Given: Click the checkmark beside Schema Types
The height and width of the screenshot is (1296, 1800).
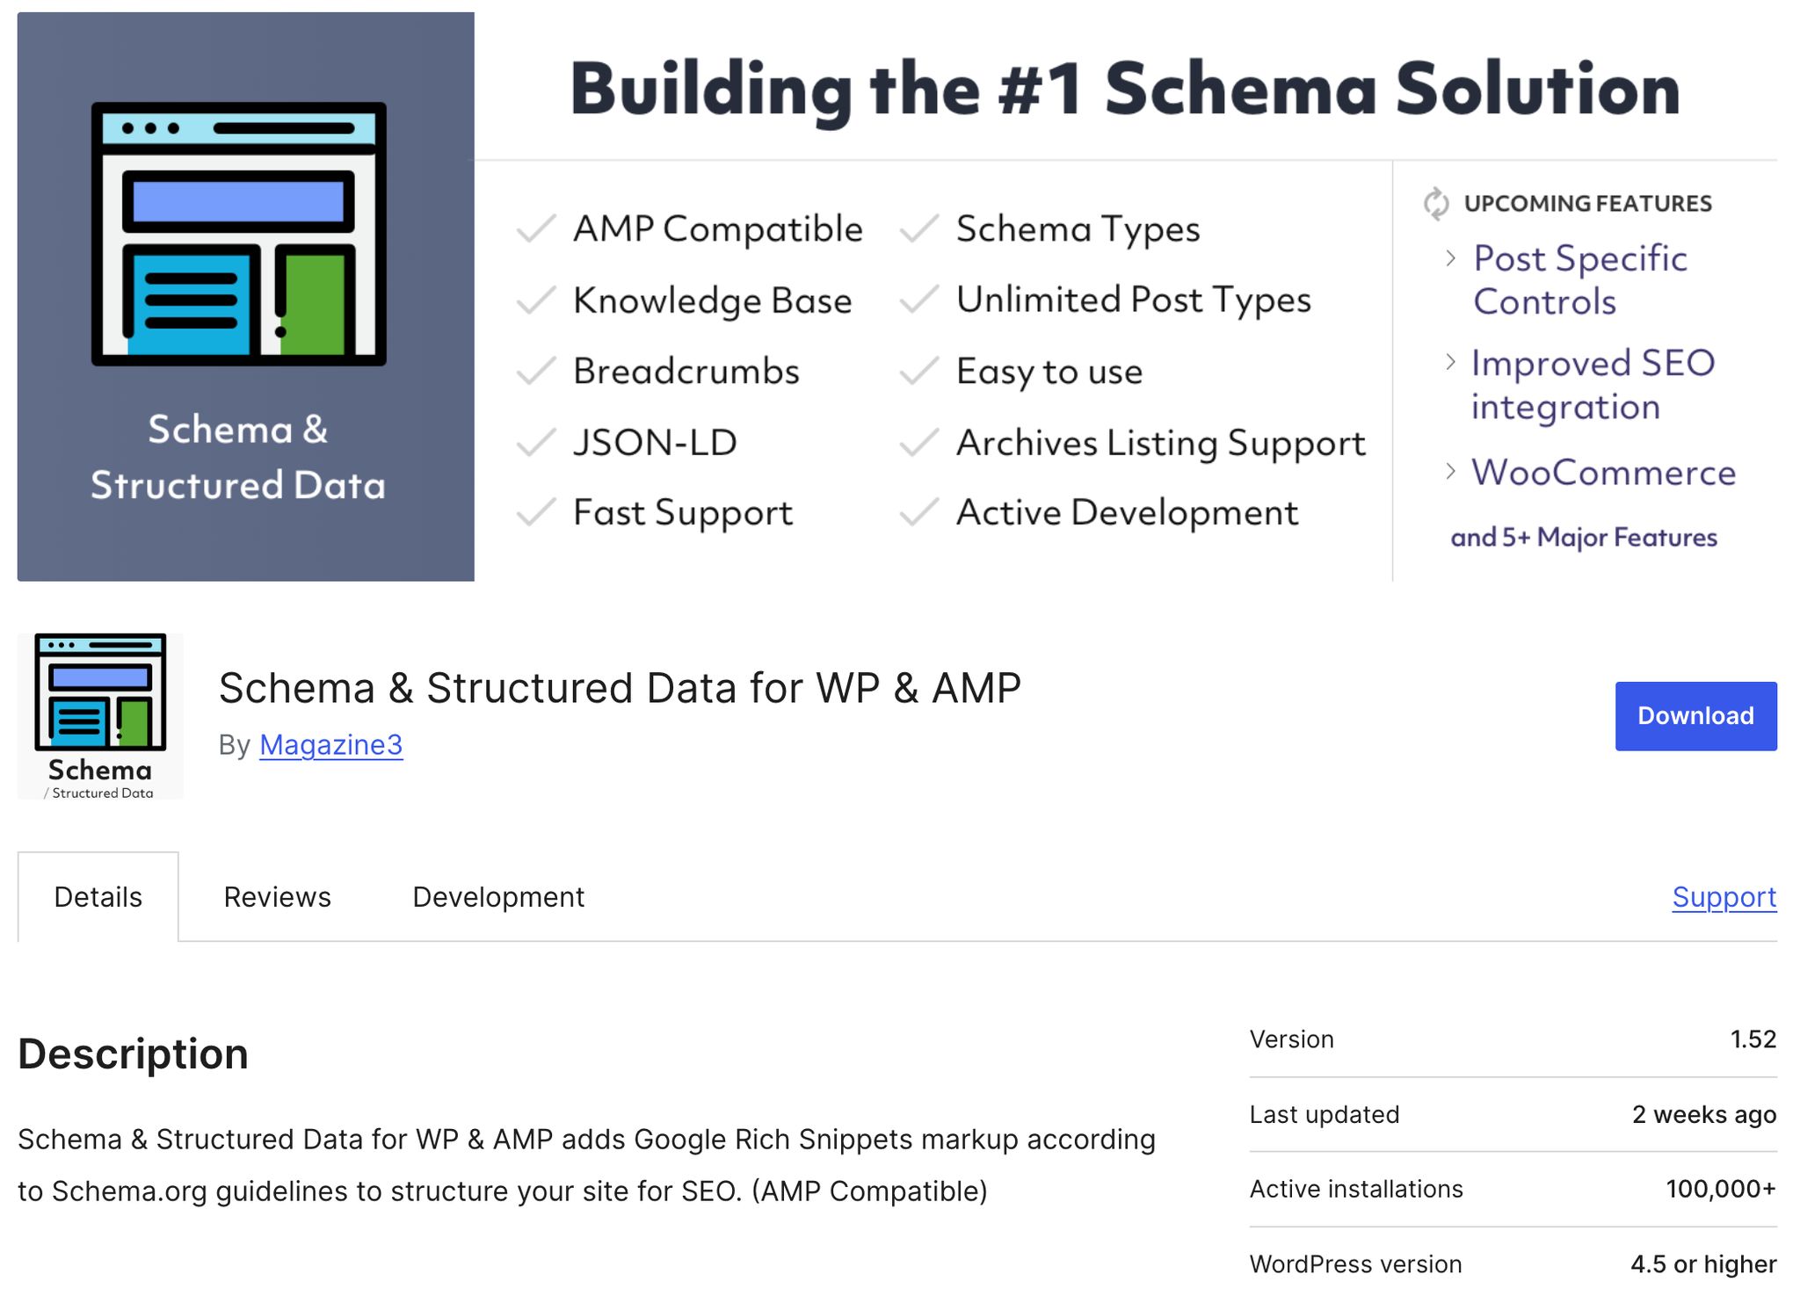Looking at the screenshot, I should pyautogui.click(x=919, y=228).
